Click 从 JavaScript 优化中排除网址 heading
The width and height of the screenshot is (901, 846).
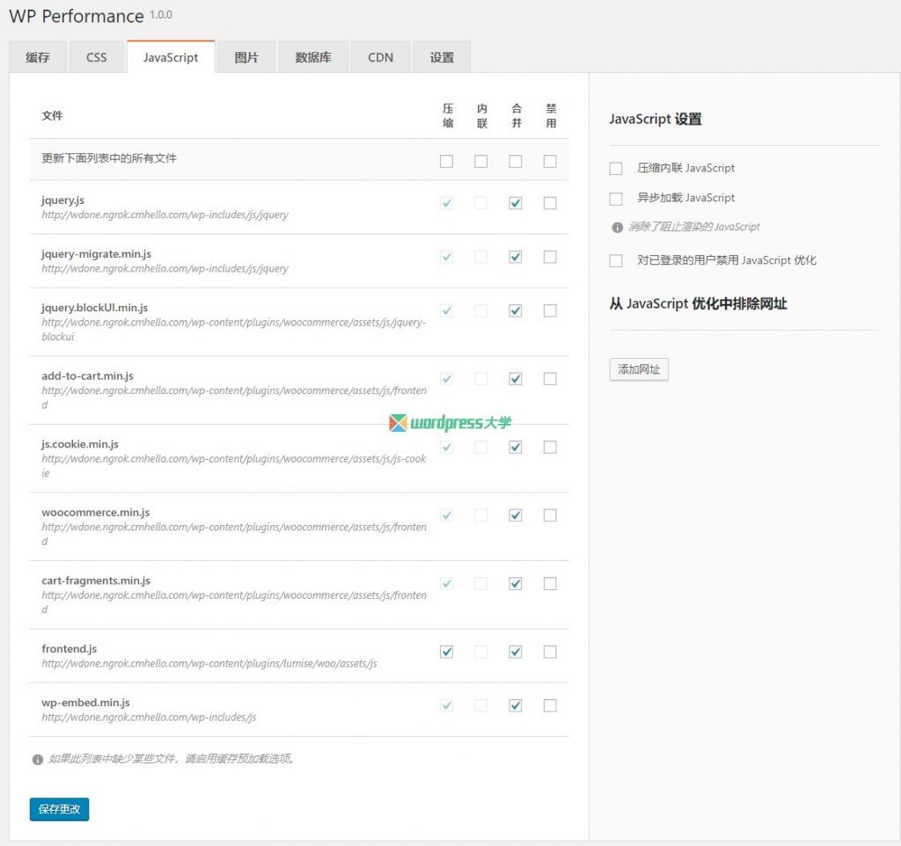(x=698, y=303)
